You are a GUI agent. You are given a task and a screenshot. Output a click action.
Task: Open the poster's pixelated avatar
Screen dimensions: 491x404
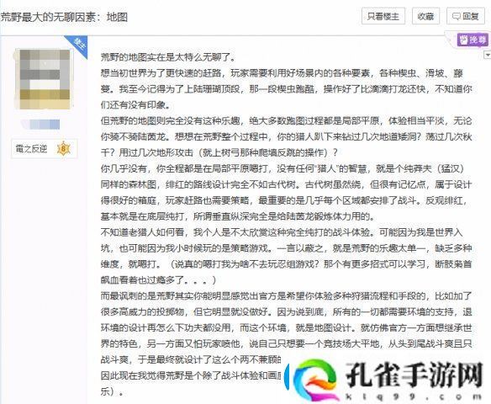point(45,80)
